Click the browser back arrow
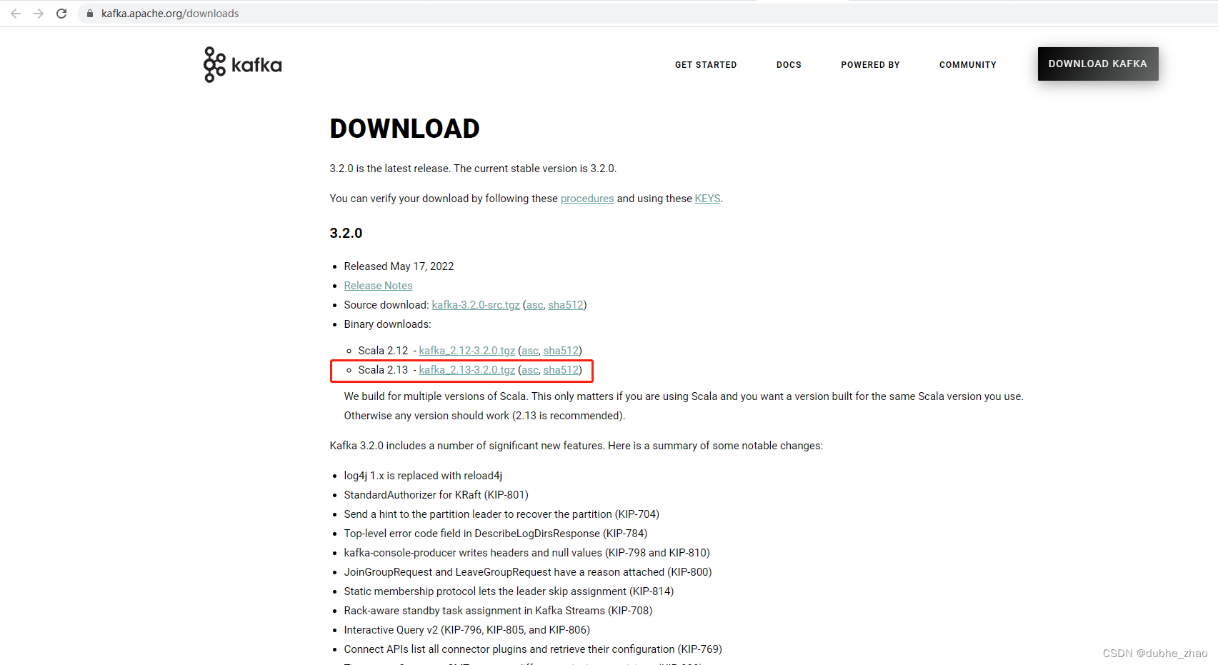 pos(16,13)
